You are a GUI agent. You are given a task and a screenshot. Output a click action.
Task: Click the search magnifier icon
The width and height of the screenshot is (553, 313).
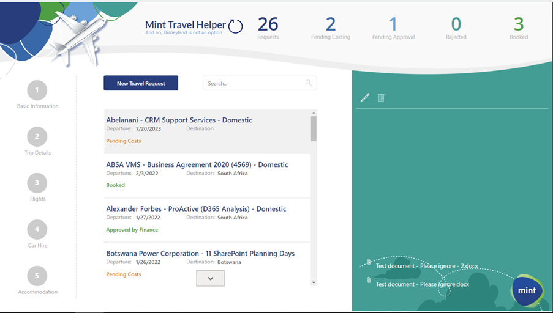pos(309,83)
